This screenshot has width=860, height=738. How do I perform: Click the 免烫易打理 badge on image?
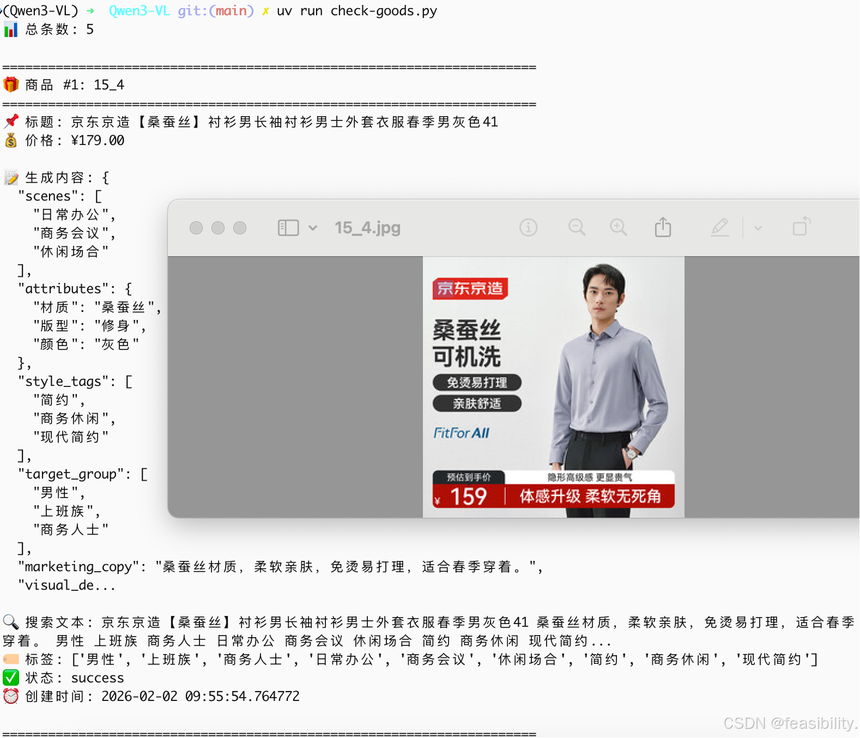pos(477,383)
